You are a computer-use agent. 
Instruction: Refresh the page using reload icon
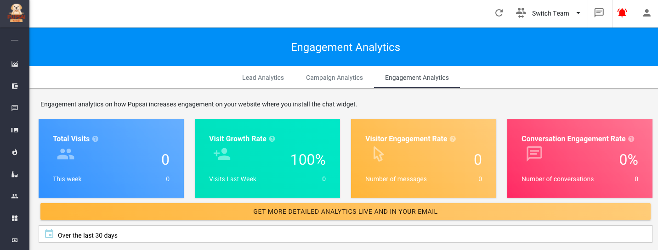[499, 13]
